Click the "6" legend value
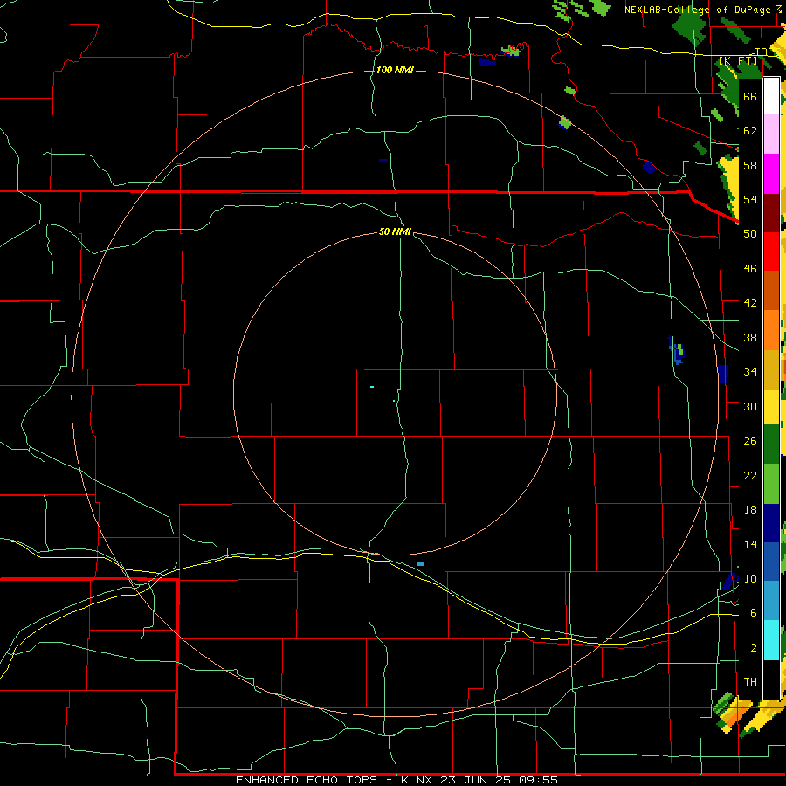This screenshot has width=786, height=786. click(x=754, y=613)
